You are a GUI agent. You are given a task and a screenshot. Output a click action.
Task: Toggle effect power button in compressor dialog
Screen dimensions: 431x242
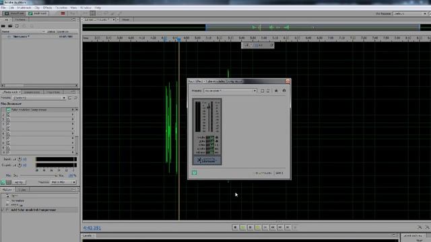(195, 173)
